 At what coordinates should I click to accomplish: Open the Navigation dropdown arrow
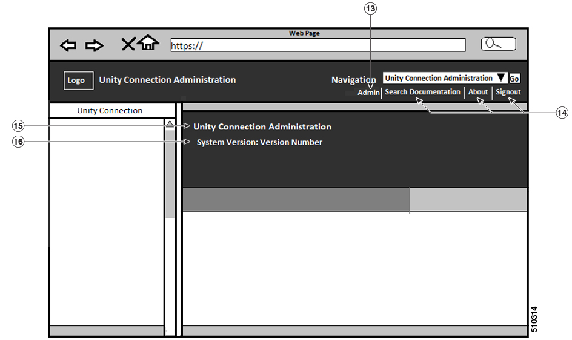[x=501, y=77]
